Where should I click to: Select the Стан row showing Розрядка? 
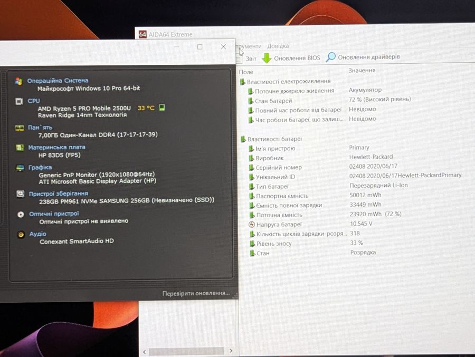[x=313, y=253]
